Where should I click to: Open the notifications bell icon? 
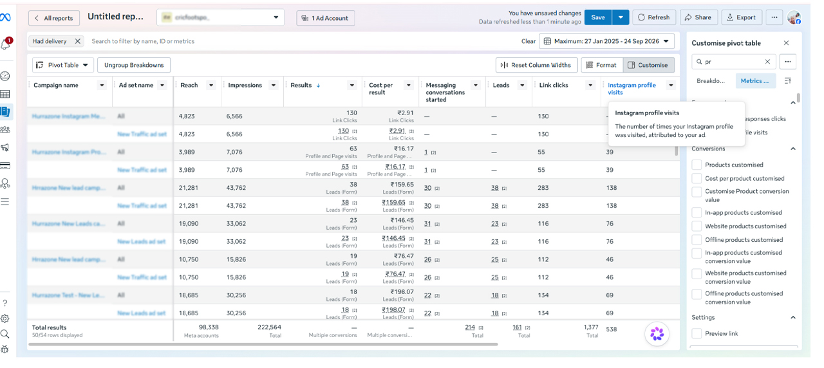pyautogui.click(x=5, y=45)
